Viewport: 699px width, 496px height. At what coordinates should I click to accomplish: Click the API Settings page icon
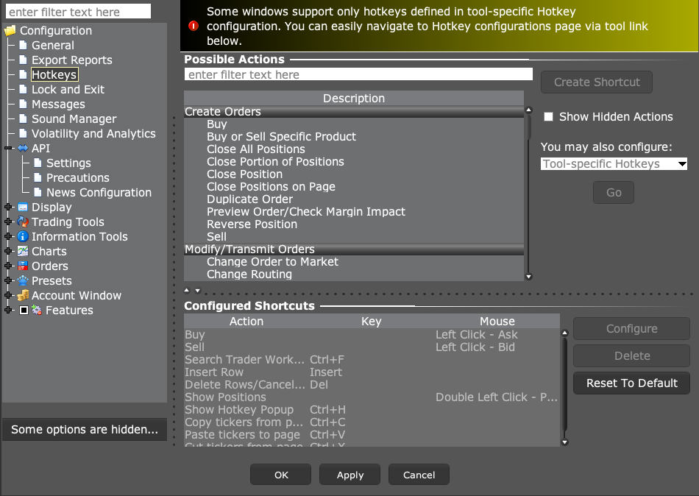pos(38,163)
